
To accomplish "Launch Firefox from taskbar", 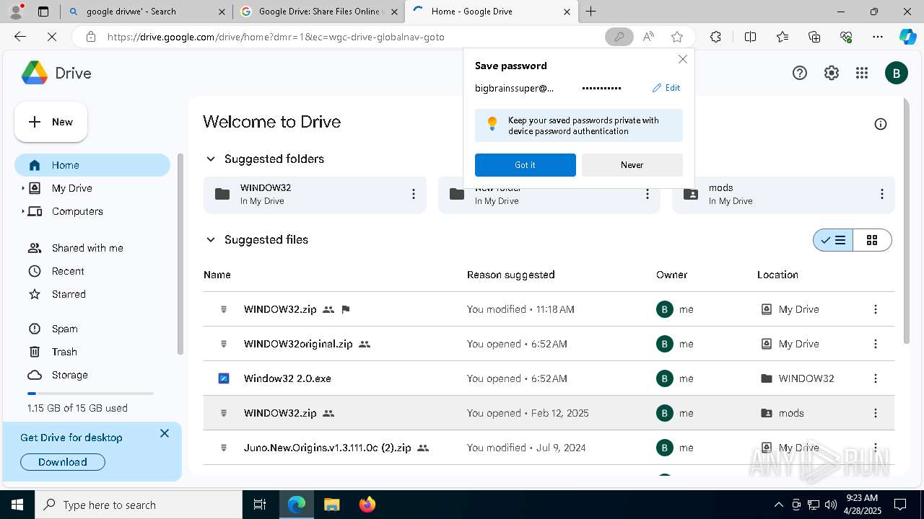I will [367, 505].
